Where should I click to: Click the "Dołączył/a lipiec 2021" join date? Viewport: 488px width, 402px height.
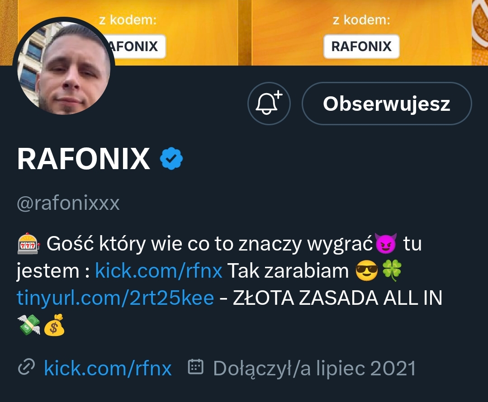(x=314, y=369)
